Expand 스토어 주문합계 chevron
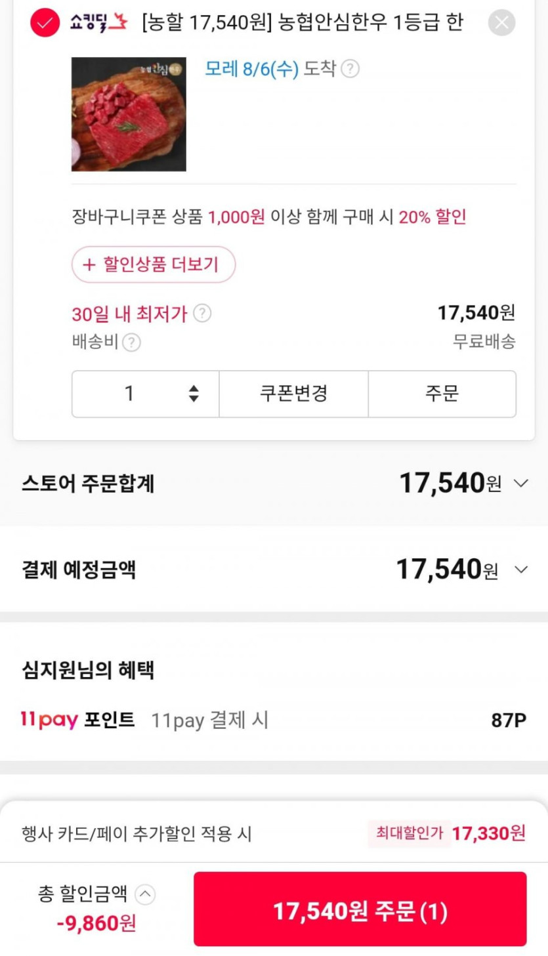 [521, 484]
